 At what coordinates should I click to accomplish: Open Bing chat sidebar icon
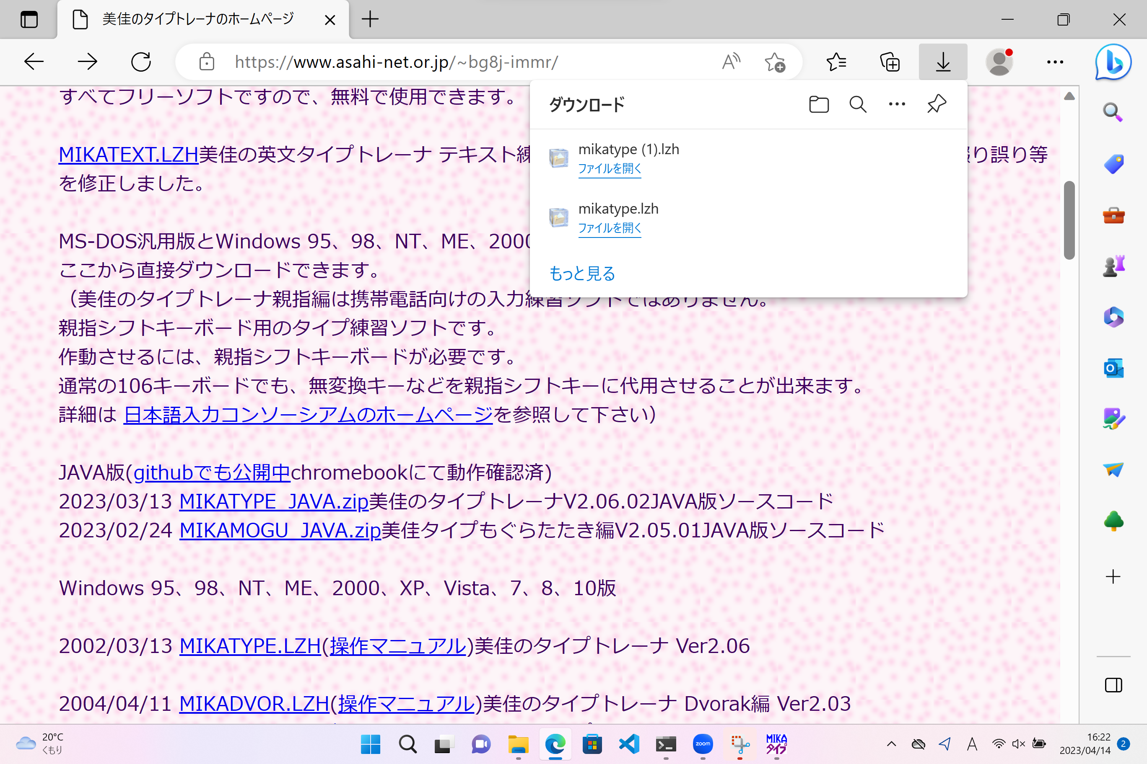[x=1113, y=62]
